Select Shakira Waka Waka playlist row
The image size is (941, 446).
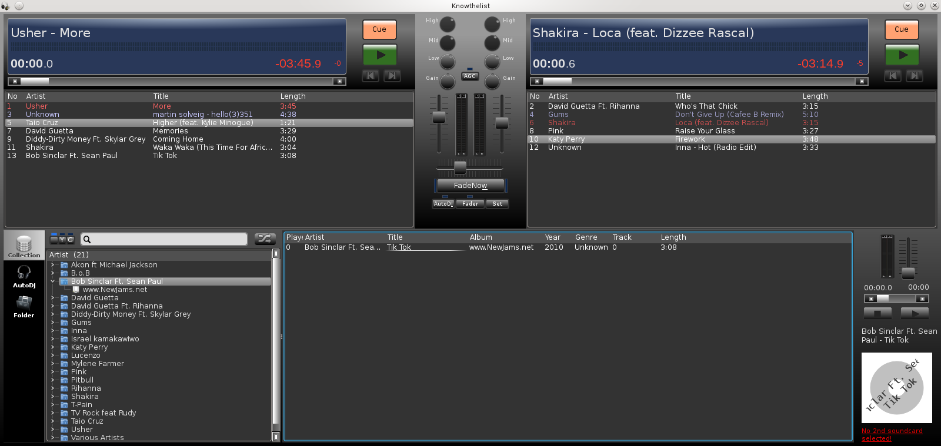[209, 147]
